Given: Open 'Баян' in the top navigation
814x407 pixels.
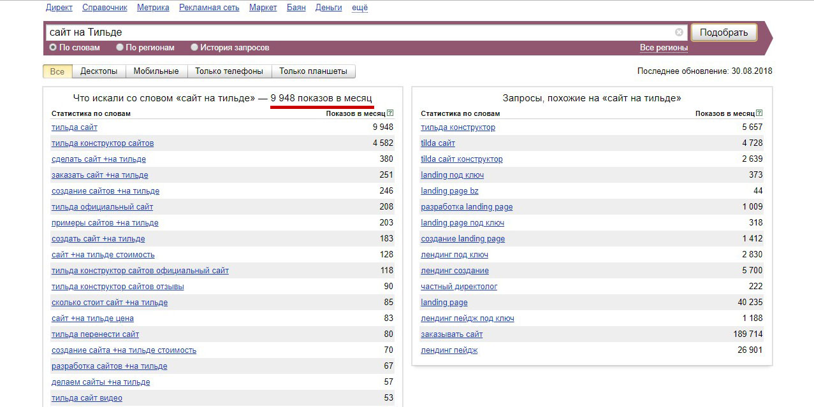Looking at the screenshot, I should (296, 8).
